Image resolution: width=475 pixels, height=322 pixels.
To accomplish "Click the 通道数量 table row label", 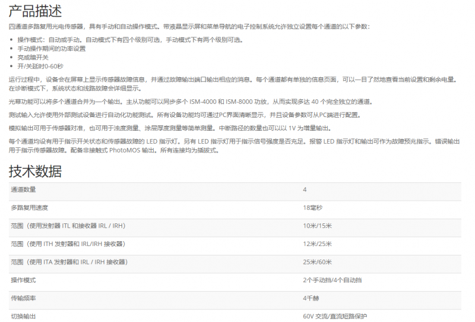I will point(23,190).
